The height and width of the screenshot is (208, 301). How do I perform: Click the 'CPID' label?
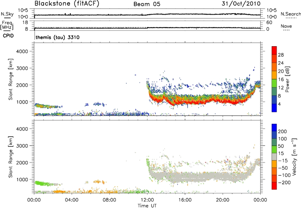coord(8,36)
